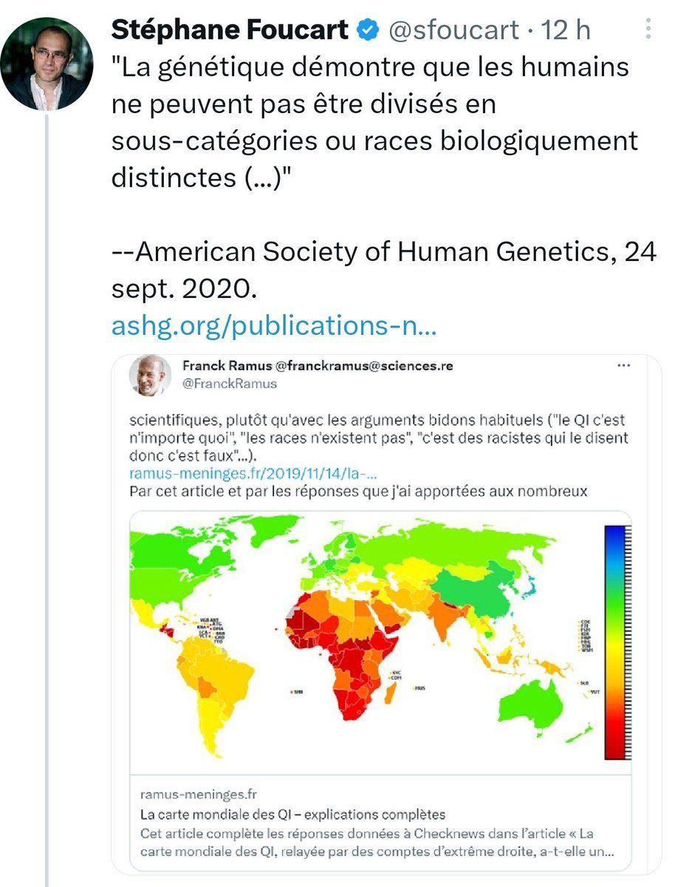Screen dimensions: 675x887
Task: Click the 12 h timestamp
Action: pos(566,30)
